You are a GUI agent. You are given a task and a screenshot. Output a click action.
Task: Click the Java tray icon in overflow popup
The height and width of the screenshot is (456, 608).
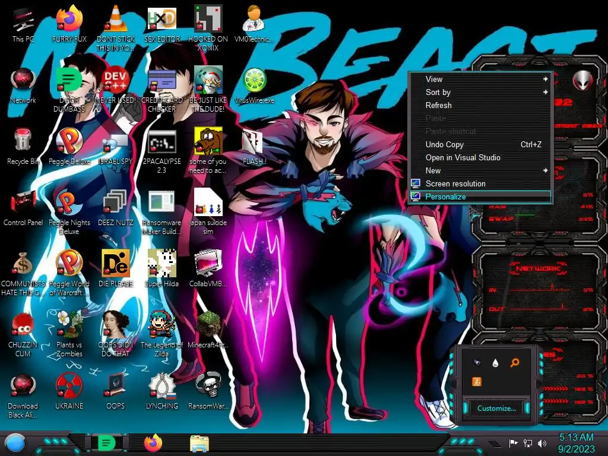click(477, 382)
